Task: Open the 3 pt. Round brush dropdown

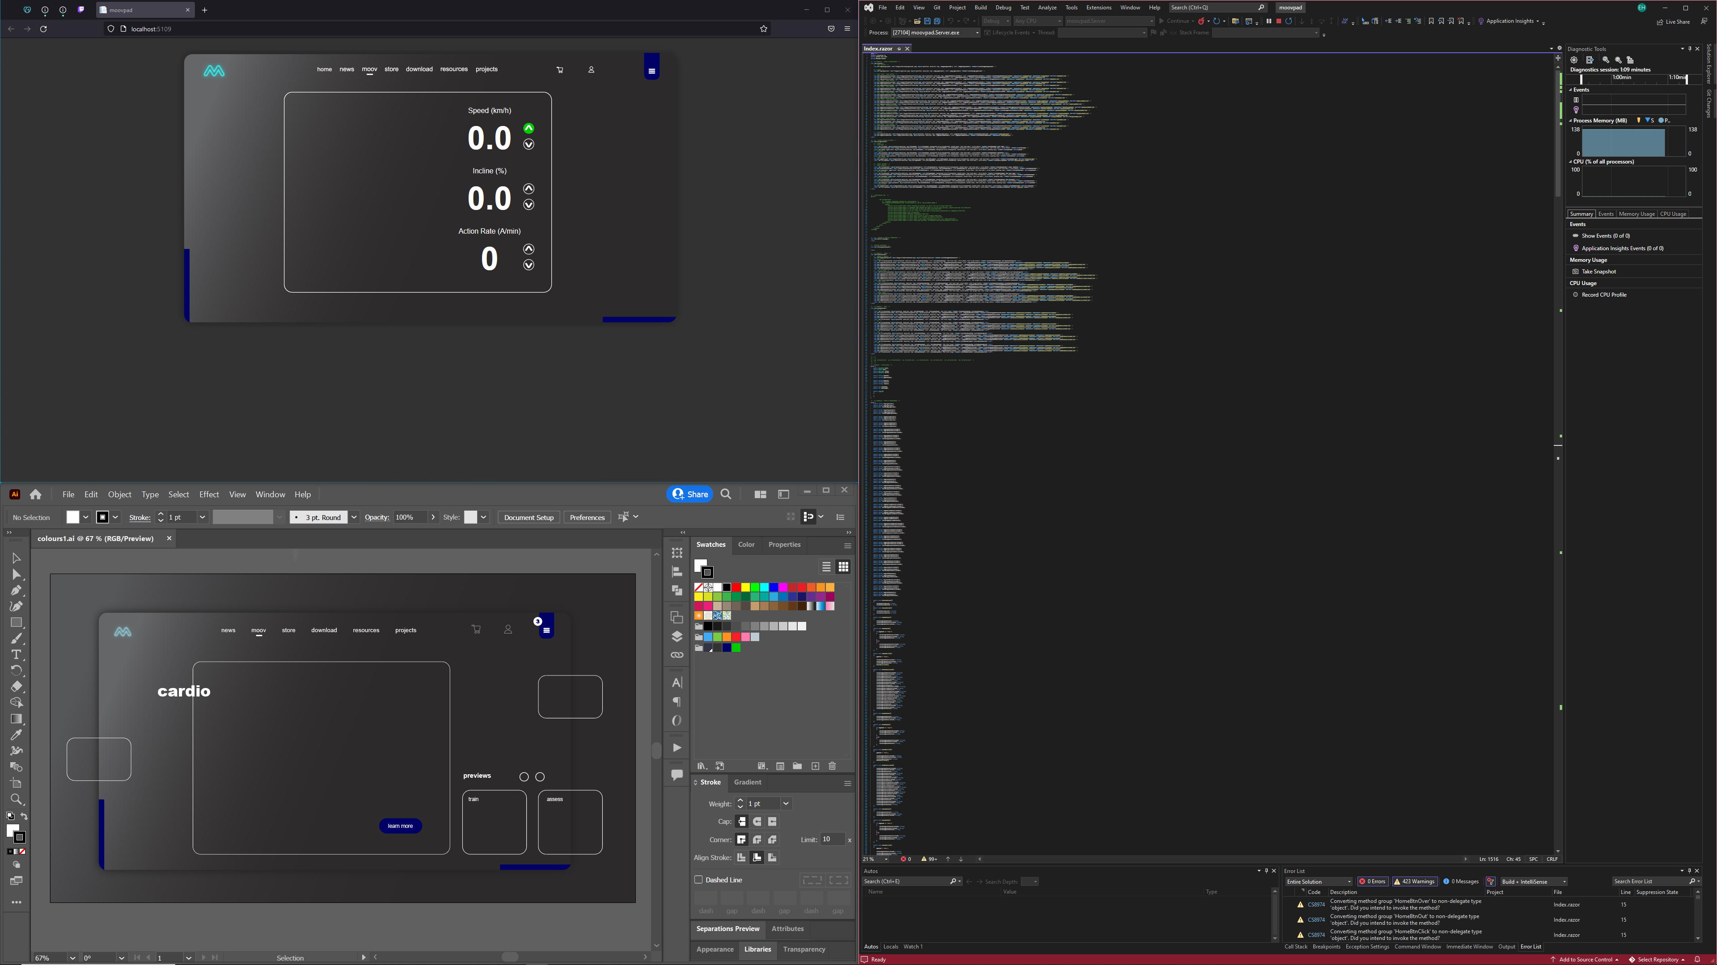Action: 354,517
